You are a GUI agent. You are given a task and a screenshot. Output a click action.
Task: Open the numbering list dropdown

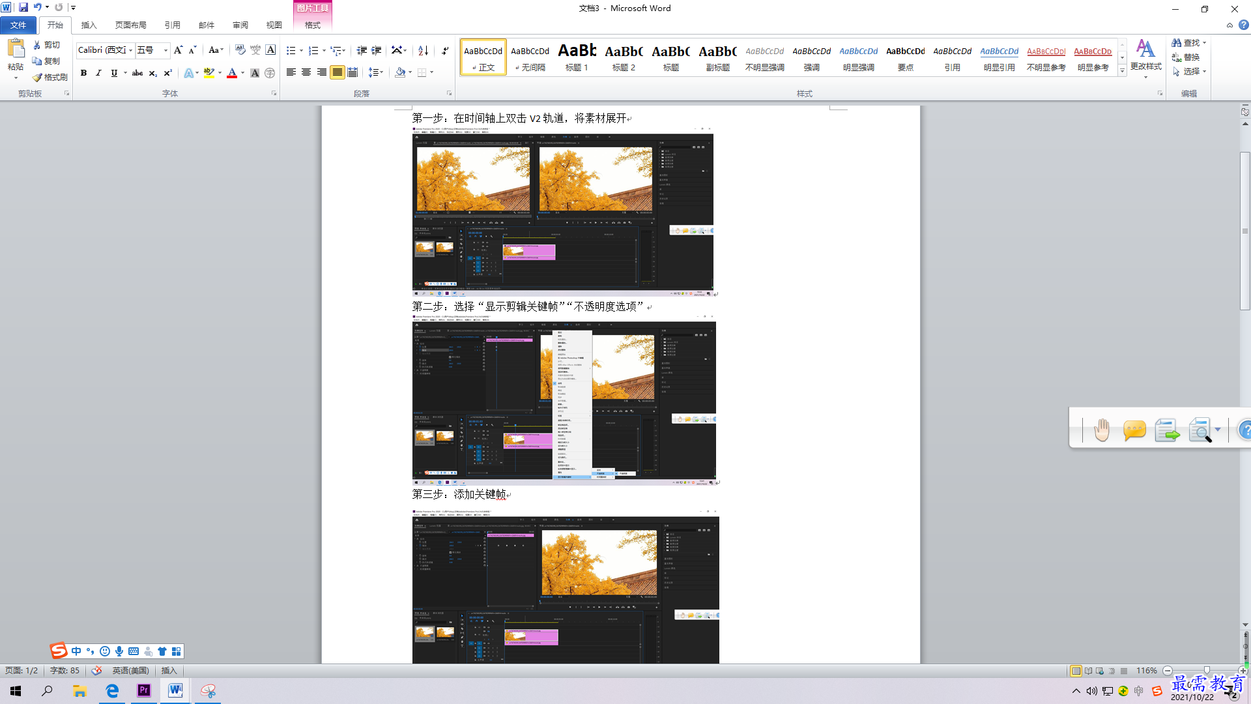pyautogui.click(x=324, y=50)
